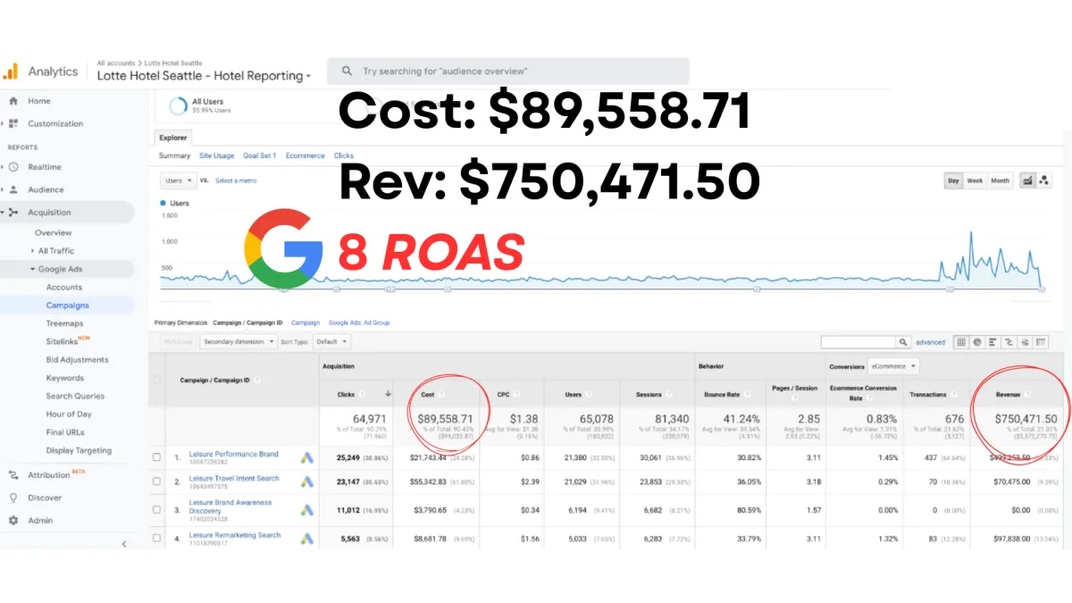Click the table filter search field

click(x=858, y=342)
